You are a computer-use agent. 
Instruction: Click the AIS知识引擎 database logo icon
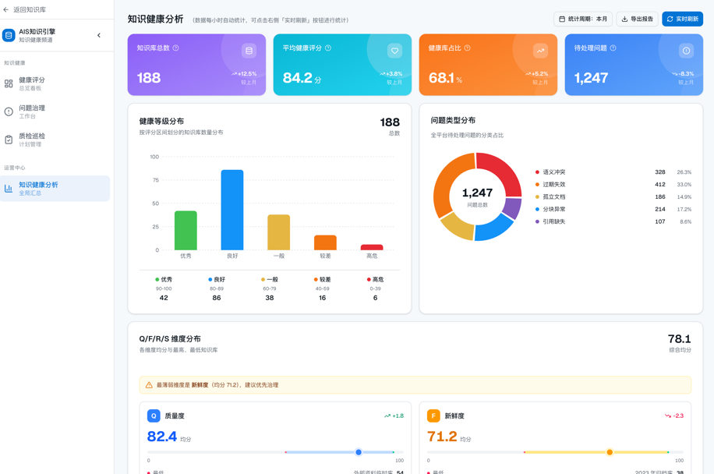pyautogui.click(x=9, y=35)
